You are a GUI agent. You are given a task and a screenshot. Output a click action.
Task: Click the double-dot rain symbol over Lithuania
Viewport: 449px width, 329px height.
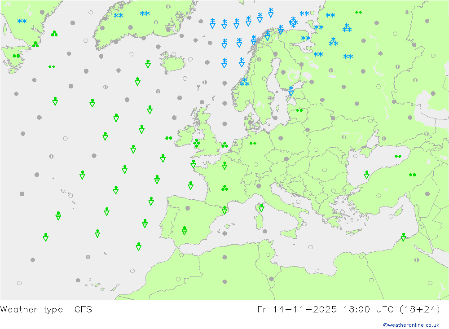point(299,110)
